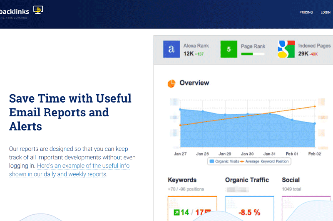Click the Average Keyword Position legend marker

point(242,161)
